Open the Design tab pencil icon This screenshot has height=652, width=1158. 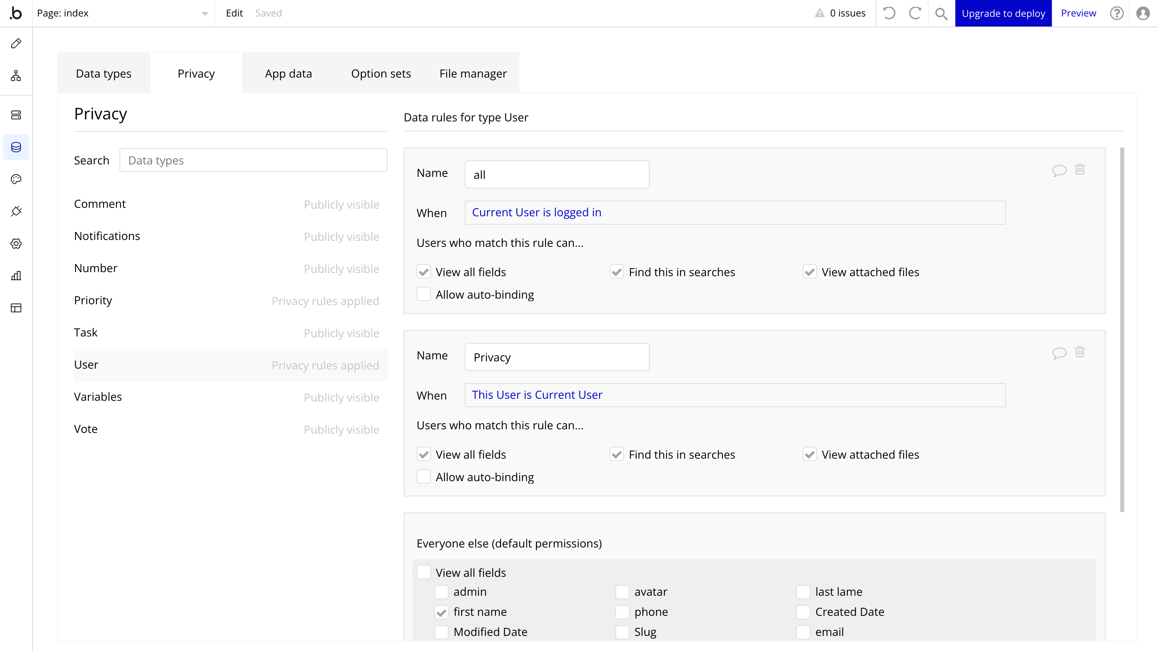(x=16, y=43)
